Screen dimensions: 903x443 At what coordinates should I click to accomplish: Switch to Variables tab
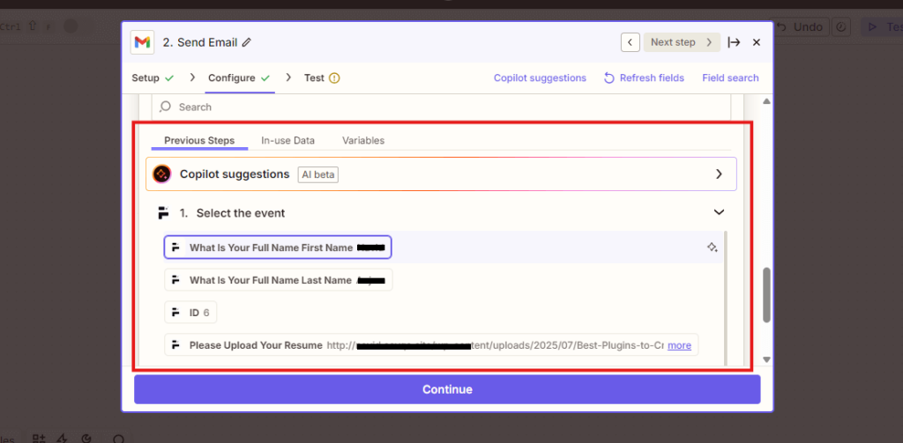click(363, 140)
